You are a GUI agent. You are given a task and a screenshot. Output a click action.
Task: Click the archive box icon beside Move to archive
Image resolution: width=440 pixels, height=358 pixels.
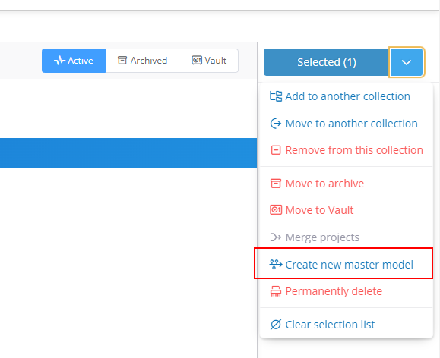pyautogui.click(x=276, y=184)
